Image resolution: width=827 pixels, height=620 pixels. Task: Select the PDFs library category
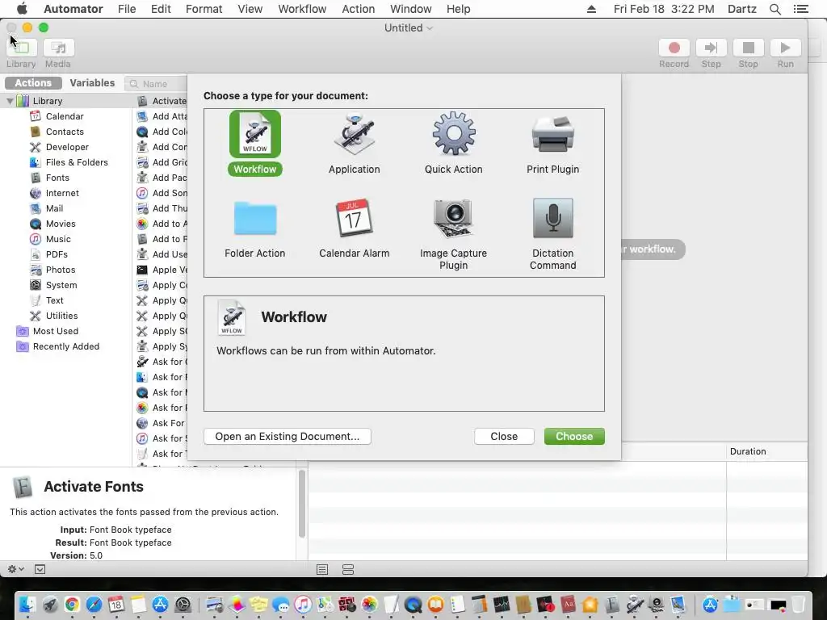[x=57, y=253]
